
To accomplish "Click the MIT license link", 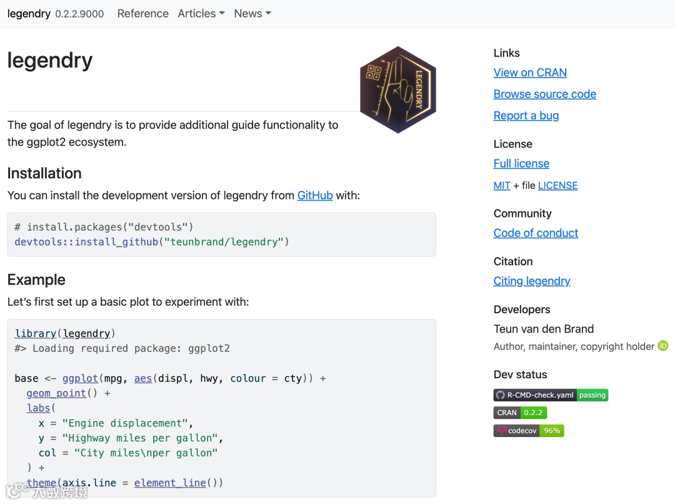I will (502, 186).
